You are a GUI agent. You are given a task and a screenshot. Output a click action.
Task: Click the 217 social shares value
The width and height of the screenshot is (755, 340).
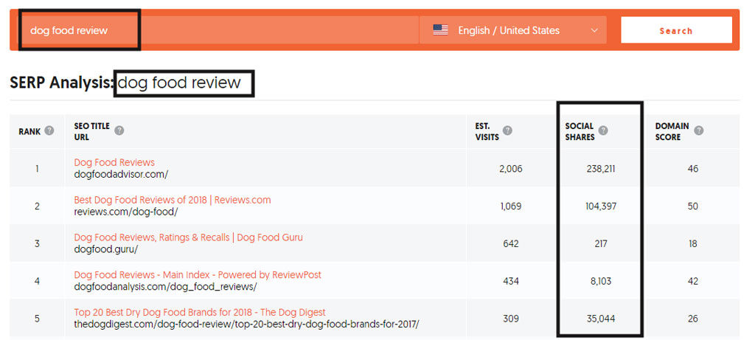point(601,243)
